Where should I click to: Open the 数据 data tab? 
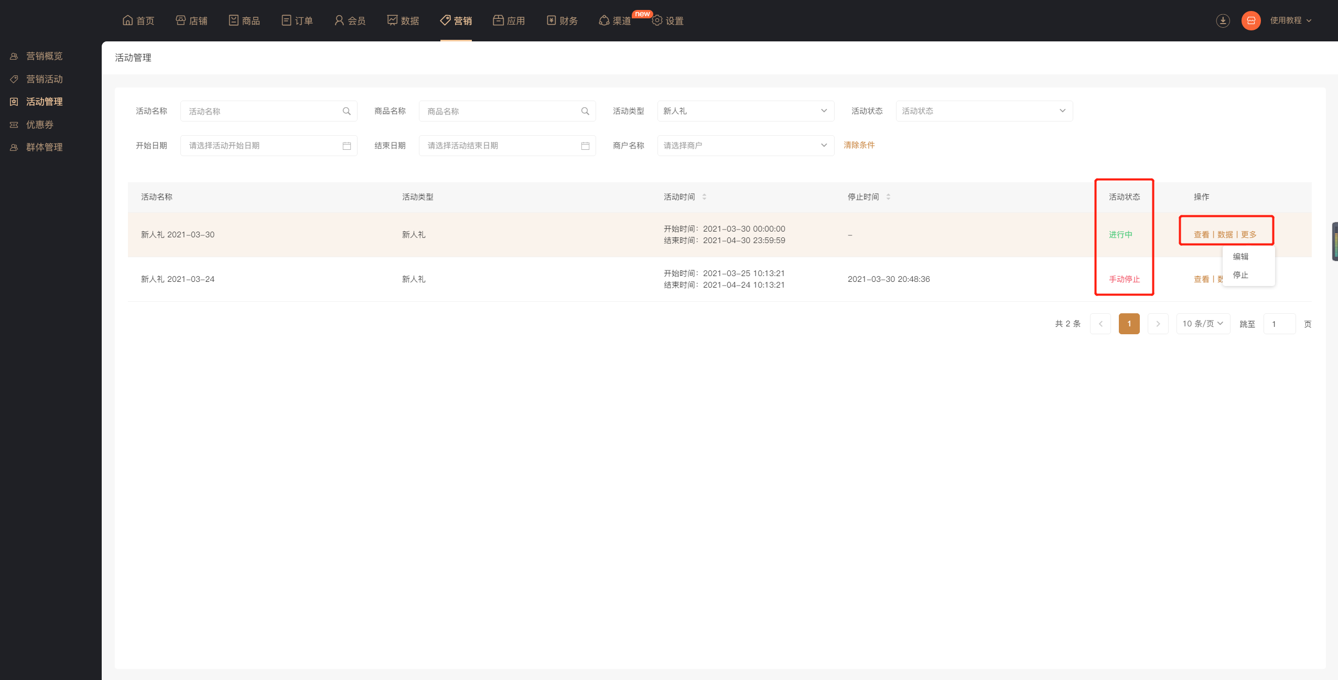[403, 20]
